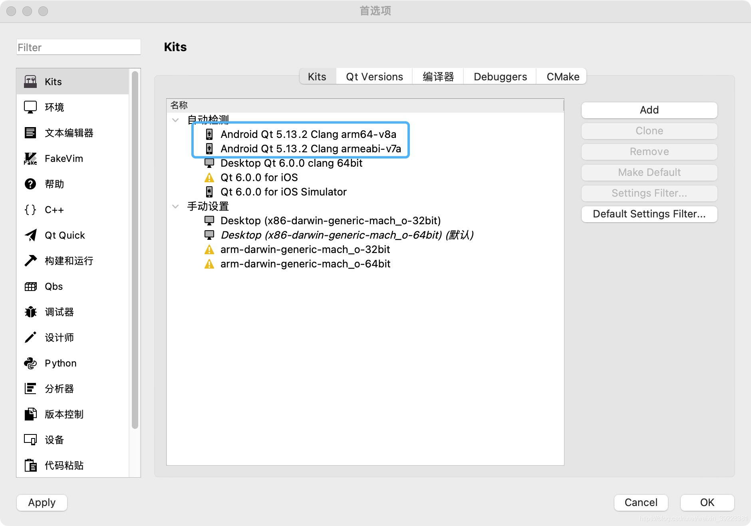This screenshot has width=751, height=526.
Task: Click the Apply button
Action: (42, 502)
